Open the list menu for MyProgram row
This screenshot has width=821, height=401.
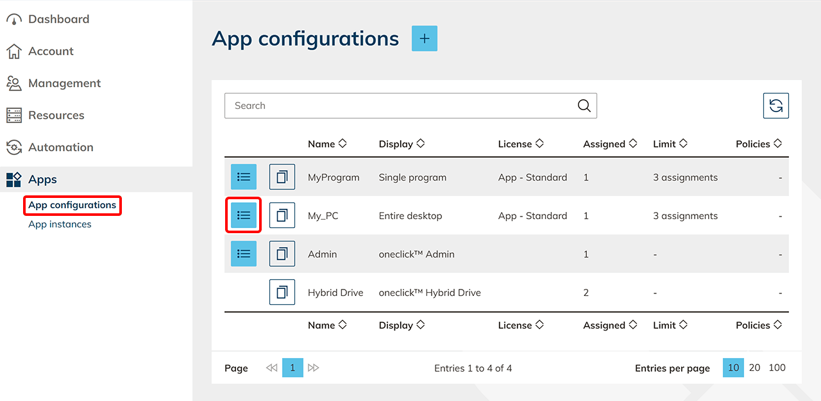pyautogui.click(x=244, y=177)
